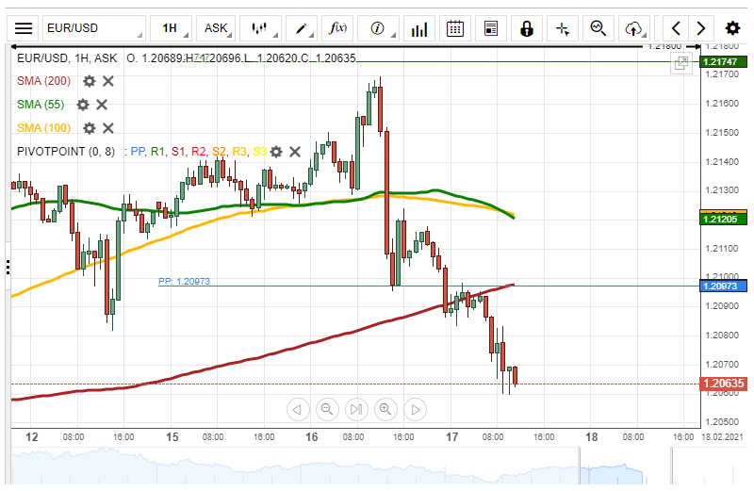The image size is (754, 491).
Task: Open the EUR/USD instrument selector
Action: [93, 28]
